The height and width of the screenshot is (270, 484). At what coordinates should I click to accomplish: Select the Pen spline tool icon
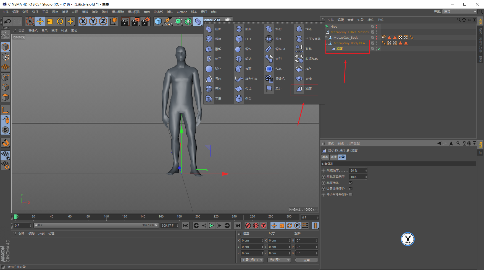168,21
